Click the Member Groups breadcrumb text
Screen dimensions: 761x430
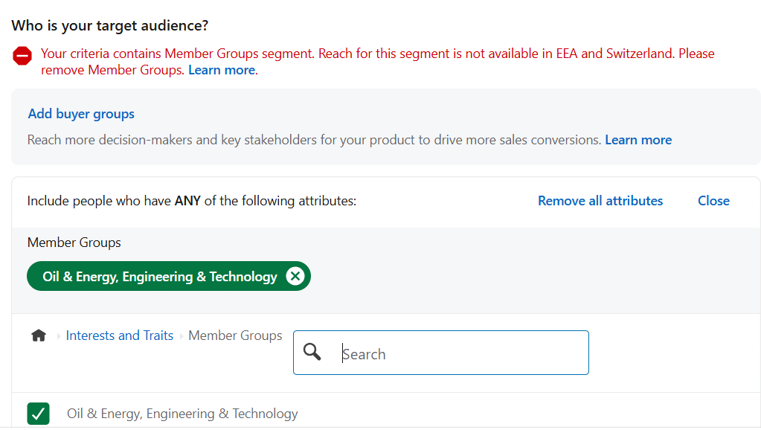pos(235,336)
